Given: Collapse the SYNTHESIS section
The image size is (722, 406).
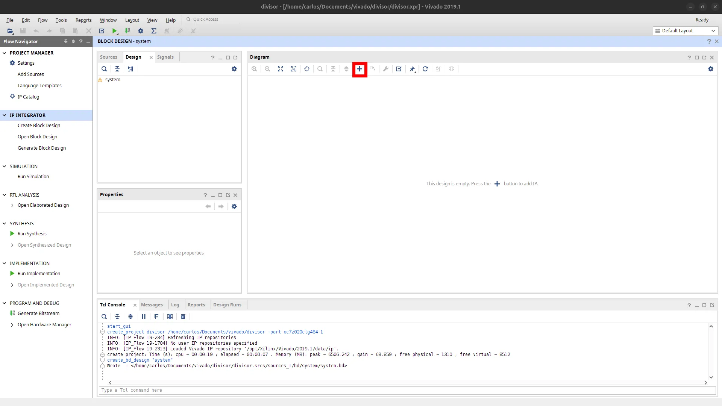Looking at the screenshot, I should (x=5, y=224).
